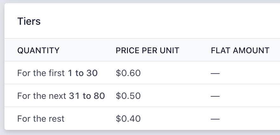The width and height of the screenshot is (280, 135).
Task: Select the $0.40 price per unit
Action: pos(128,119)
